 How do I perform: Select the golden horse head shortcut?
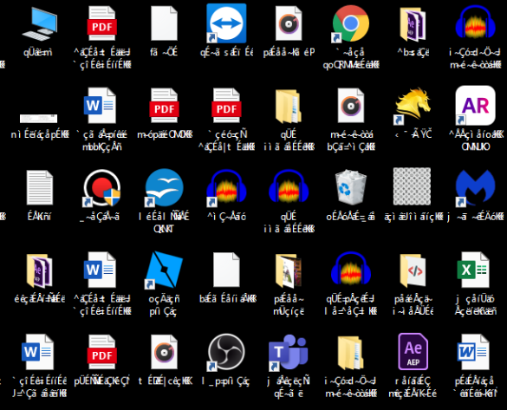413,106
